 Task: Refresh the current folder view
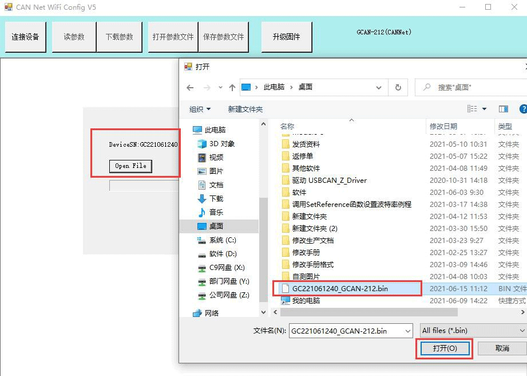pos(398,88)
